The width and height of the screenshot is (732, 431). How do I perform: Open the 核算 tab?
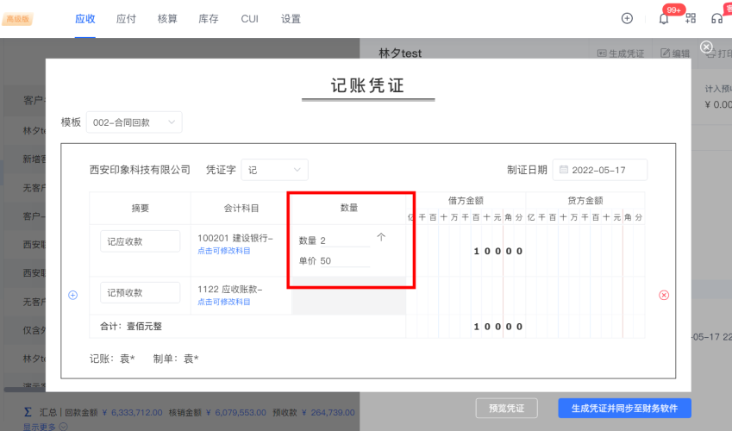pos(167,19)
